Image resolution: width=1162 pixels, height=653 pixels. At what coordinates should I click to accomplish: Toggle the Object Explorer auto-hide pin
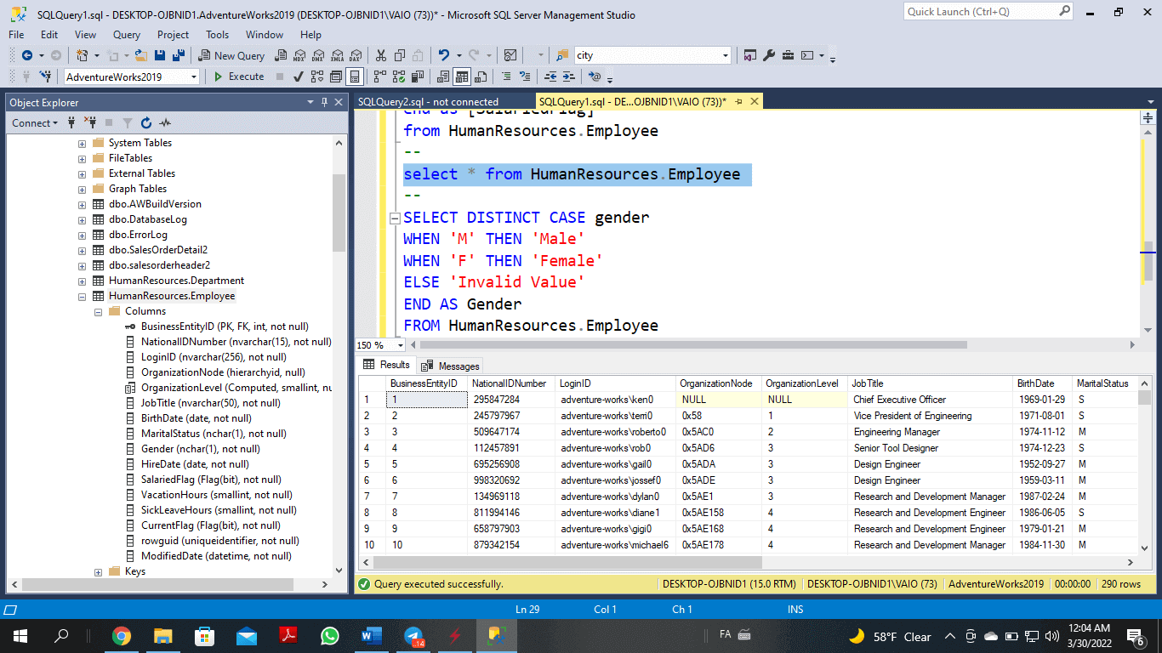tap(324, 102)
